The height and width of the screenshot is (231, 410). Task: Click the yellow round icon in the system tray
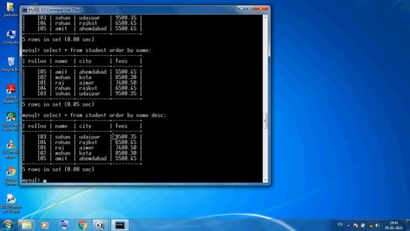pyautogui.click(x=371, y=225)
